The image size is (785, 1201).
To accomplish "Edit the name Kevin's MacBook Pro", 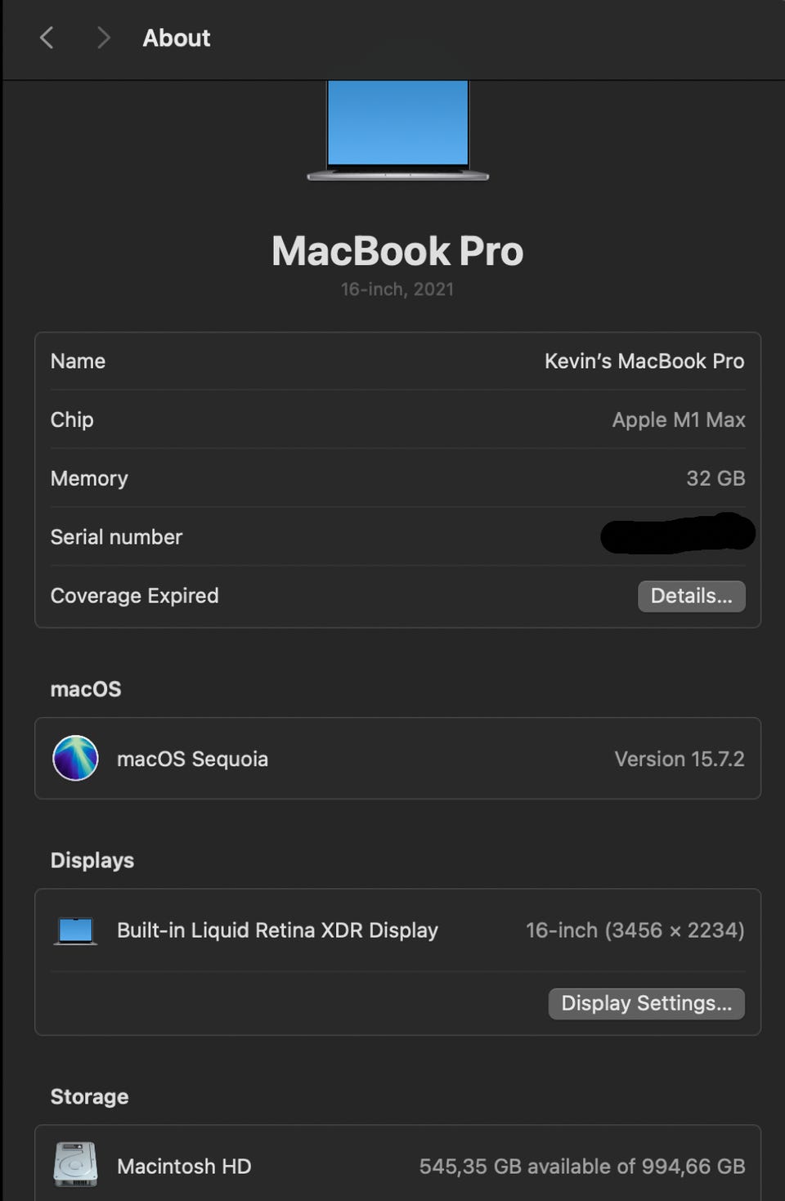I will (644, 361).
